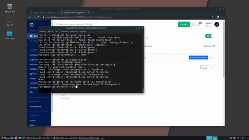
Task: Click the Recovery item in droplet menu
Action: (x=65, y=98)
